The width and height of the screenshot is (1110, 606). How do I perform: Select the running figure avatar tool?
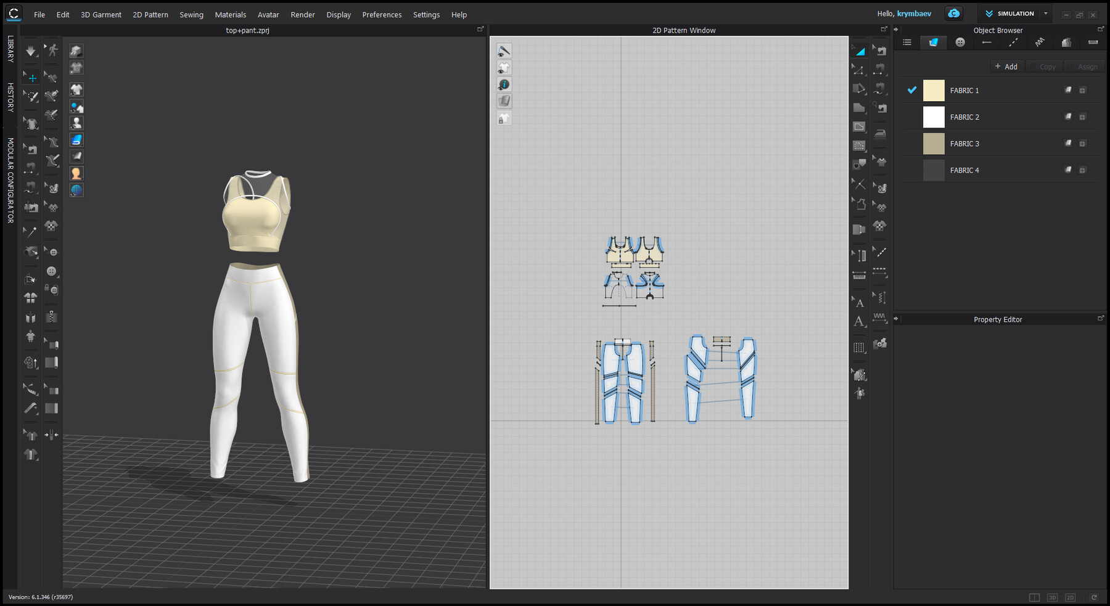click(x=52, y=51)
